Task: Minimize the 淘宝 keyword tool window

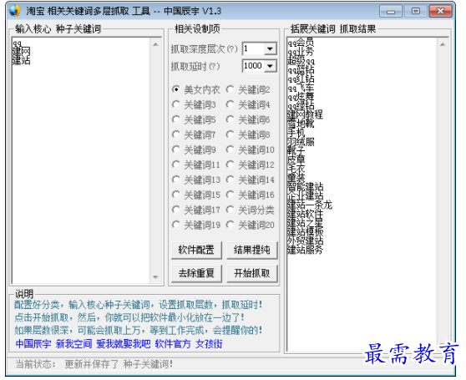Action: [391, 12]
